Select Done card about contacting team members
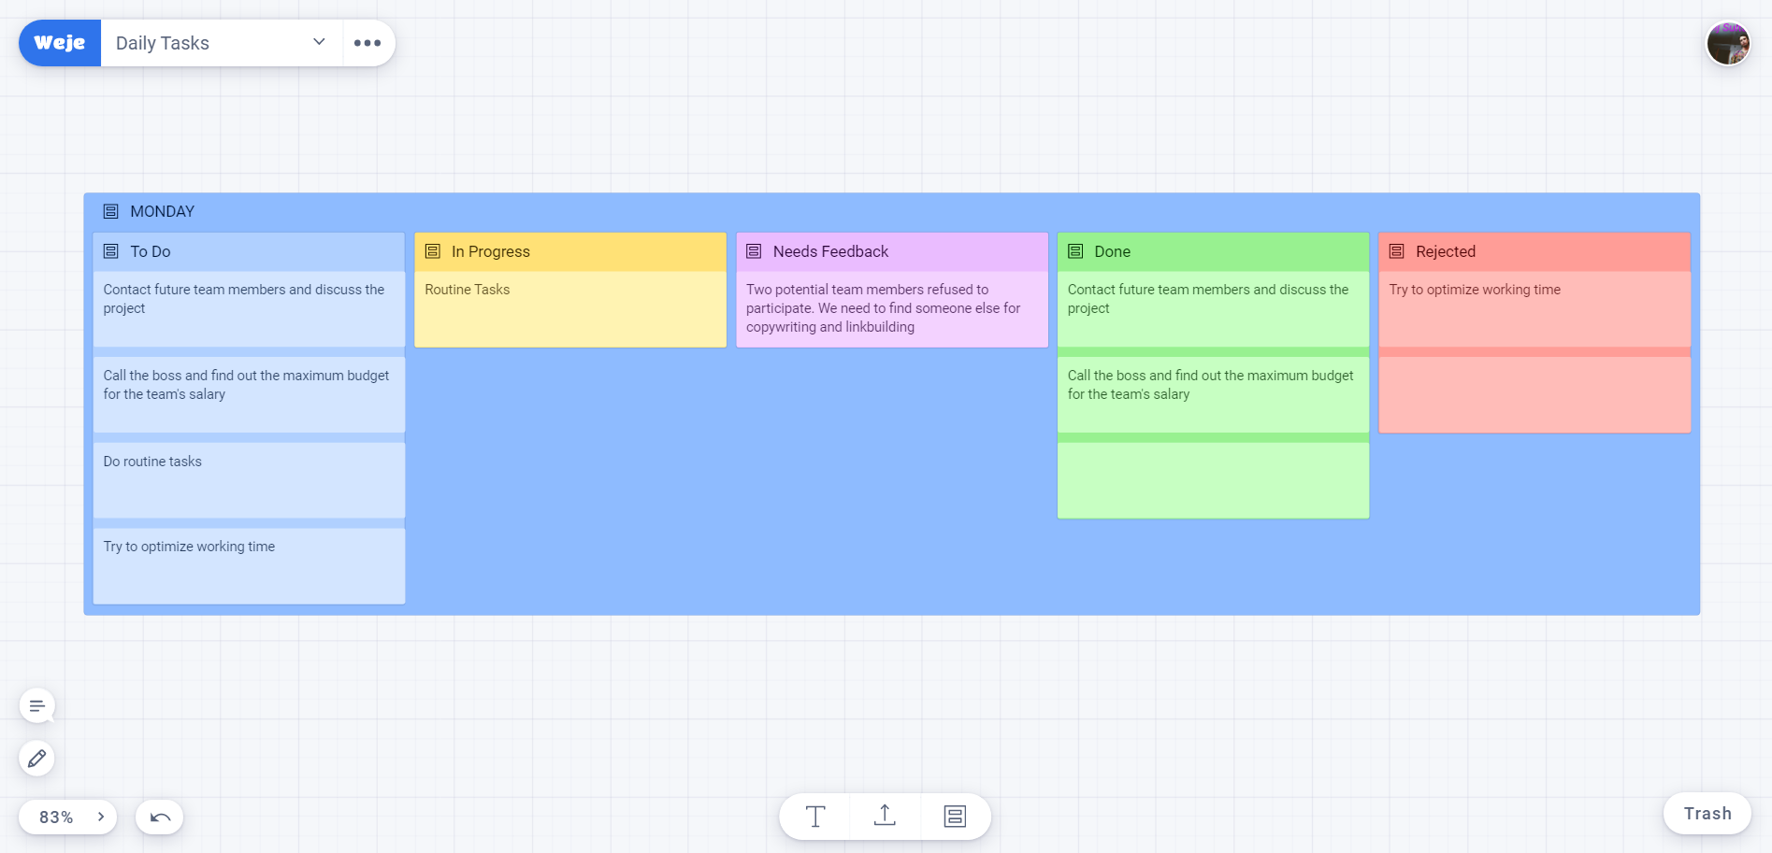 point(1213,309)
